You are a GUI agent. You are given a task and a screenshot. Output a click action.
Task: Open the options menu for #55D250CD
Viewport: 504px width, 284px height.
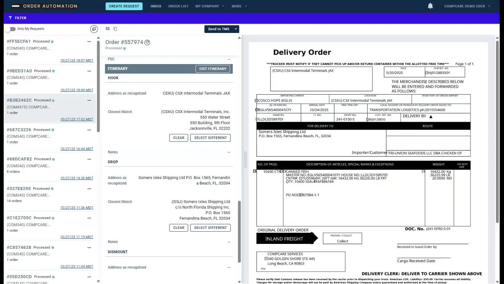(x=89, y=277)
